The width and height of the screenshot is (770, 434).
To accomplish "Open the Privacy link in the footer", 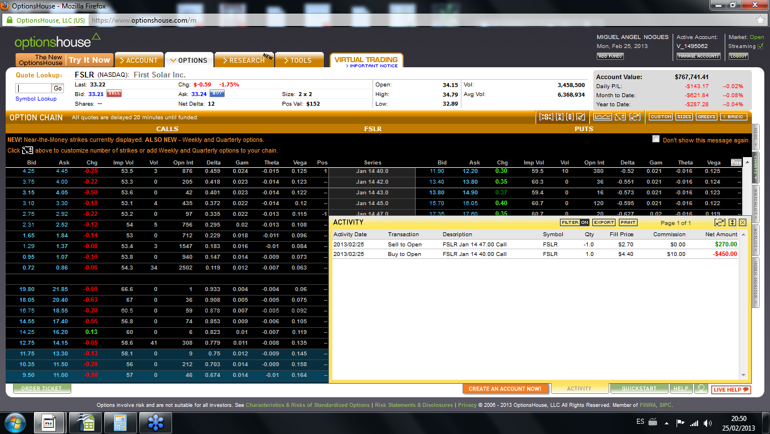I will (467, 405).
